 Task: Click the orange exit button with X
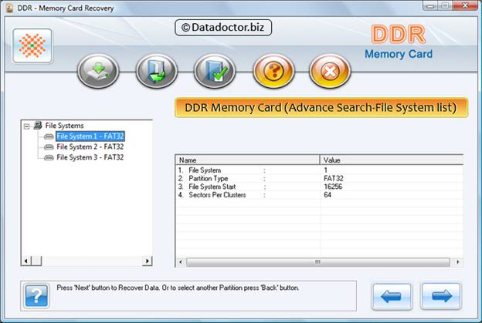coord(330,71)
